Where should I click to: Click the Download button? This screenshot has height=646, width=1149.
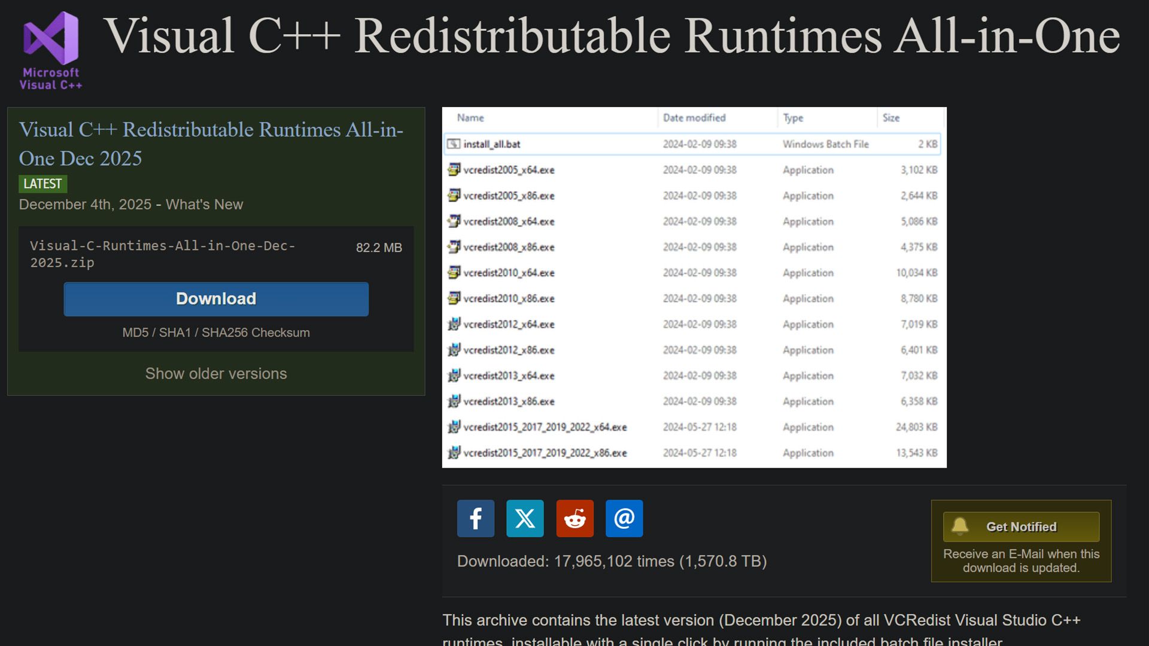(215, 298)
